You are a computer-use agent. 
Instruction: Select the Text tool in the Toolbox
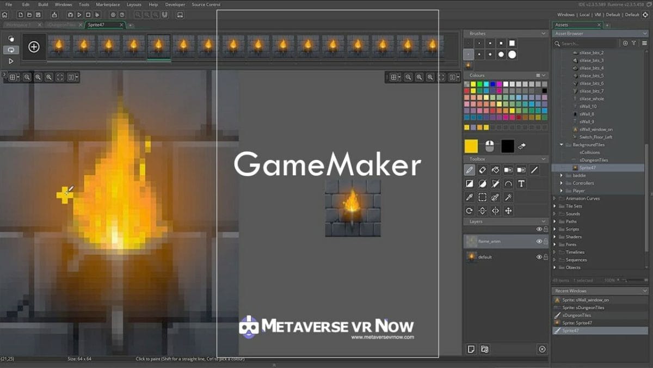point(521,183)
